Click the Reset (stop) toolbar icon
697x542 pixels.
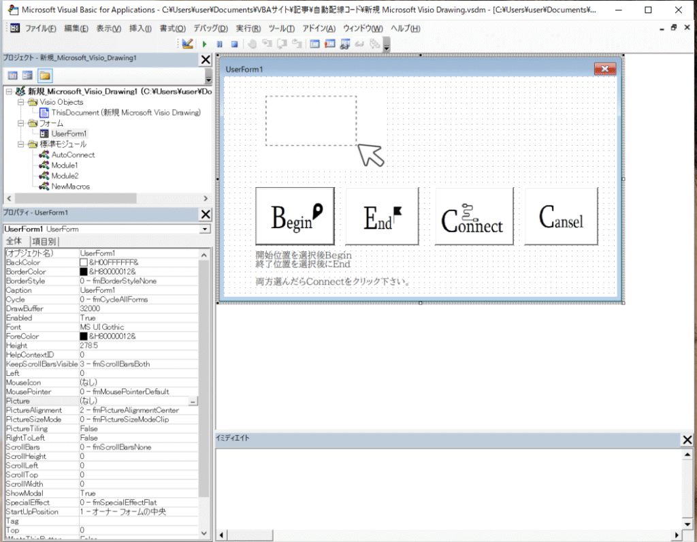pos(233,44)
